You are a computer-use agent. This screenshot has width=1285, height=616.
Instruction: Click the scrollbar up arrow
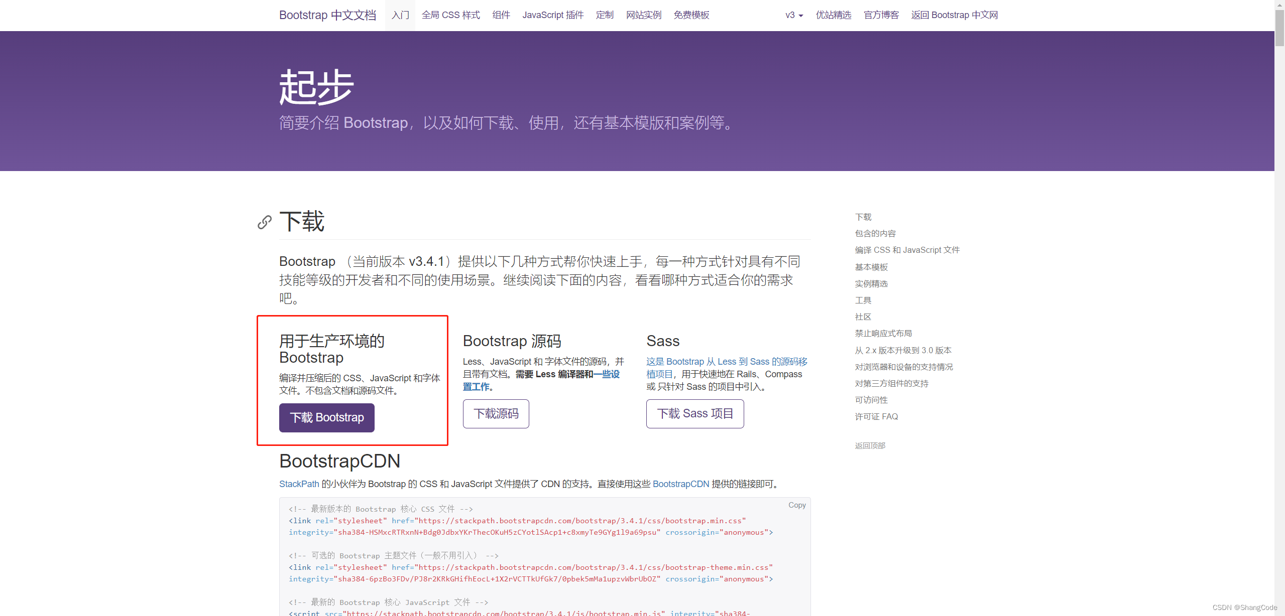pos(1279,4)
